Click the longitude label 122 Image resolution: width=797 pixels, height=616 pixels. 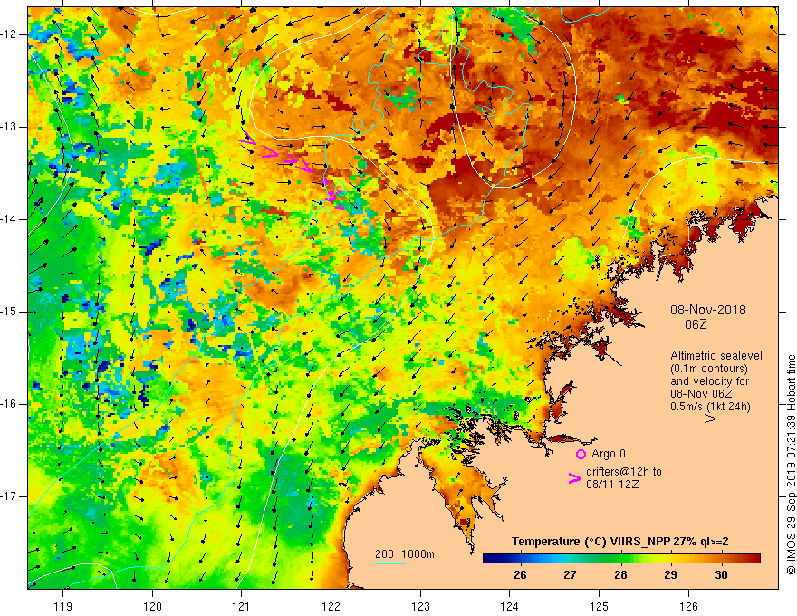click(331, 606)
